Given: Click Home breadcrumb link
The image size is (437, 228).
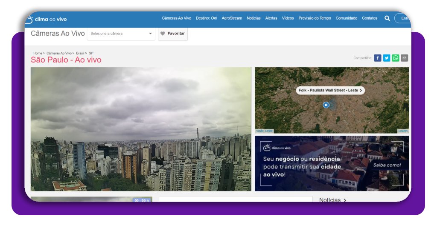Looking at the screenshot, I should pyautogui.click(x=38, y=53).
